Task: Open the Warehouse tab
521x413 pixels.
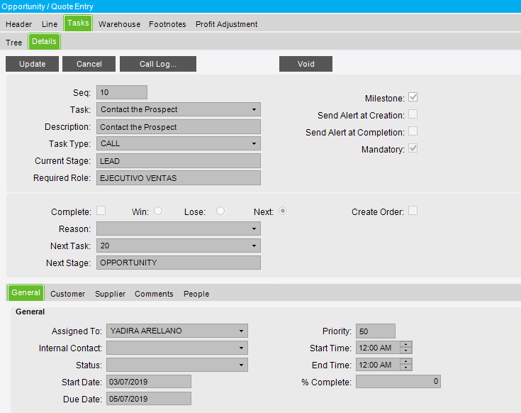Action: (x=119, y=24)
